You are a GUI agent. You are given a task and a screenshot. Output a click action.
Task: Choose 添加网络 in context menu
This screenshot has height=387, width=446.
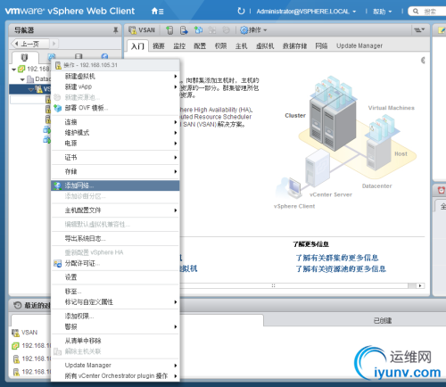click(x=115, y=185)
